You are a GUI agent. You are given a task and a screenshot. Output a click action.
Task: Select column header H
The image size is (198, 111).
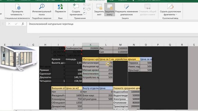pyautogui.click(x=45, y=45)
